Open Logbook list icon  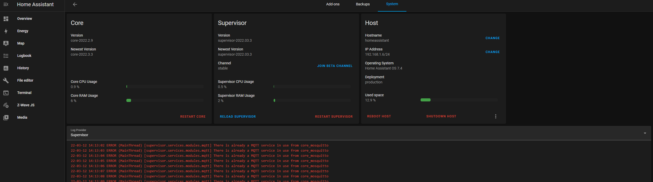[x=6, y=56]
